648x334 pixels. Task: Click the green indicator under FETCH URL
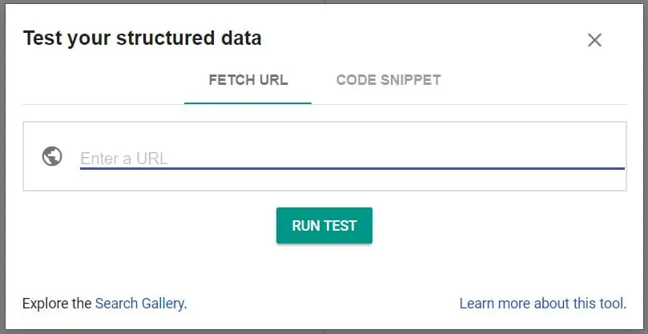click(x=248, y=103)
